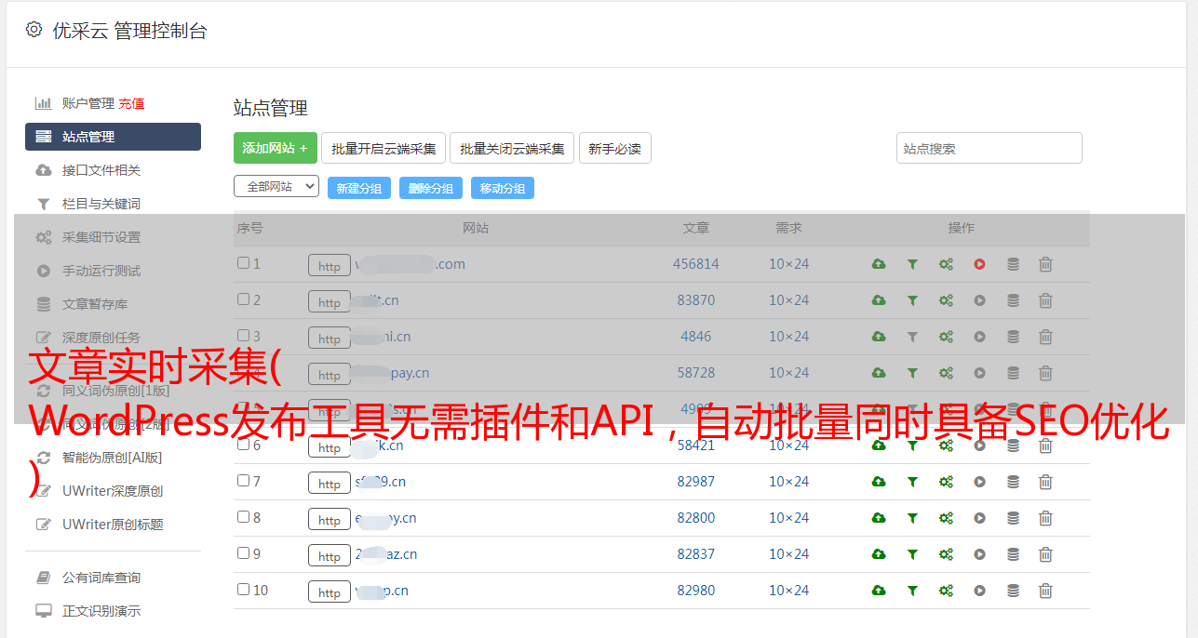Click into the 站点搜索 search box
The width and height of the screenshot is (1198, 638).
(x=989, y=148)
